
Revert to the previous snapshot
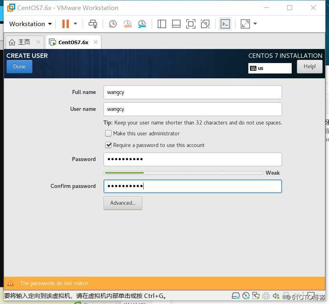point(127,24)
